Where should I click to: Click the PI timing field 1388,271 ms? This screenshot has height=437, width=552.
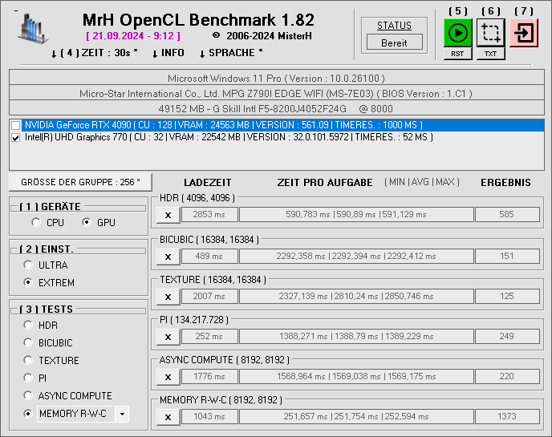pyautogui.click(x=356, y=337)
